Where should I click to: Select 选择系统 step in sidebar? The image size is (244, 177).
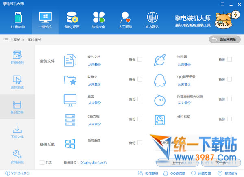click(x=17, y=82)
